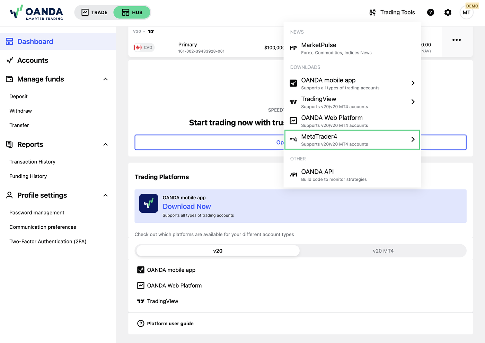
Task: Switch to the HUB mode toggle
Action: click(132, 12)
